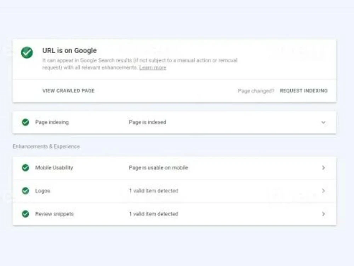Click VIEW CRAWLED PAGE
The height and width of the screenshot is (266, 354).
[x=68, y=90]
